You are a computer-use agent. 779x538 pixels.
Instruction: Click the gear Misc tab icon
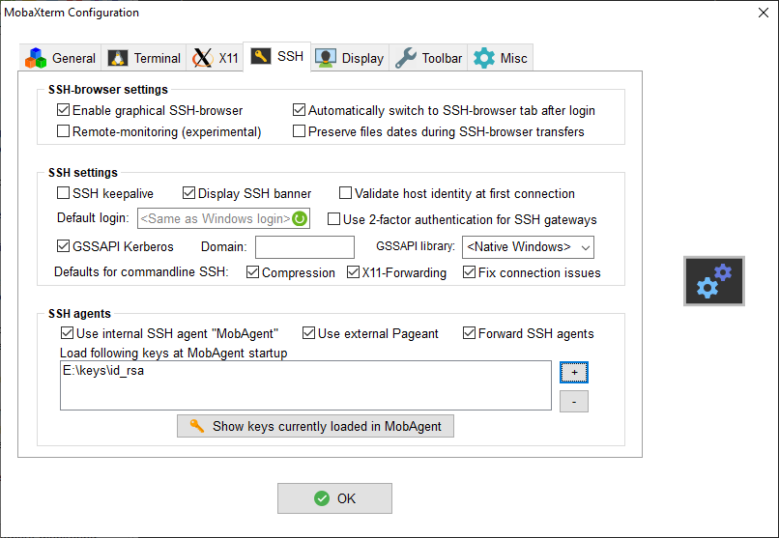point(484,58)
